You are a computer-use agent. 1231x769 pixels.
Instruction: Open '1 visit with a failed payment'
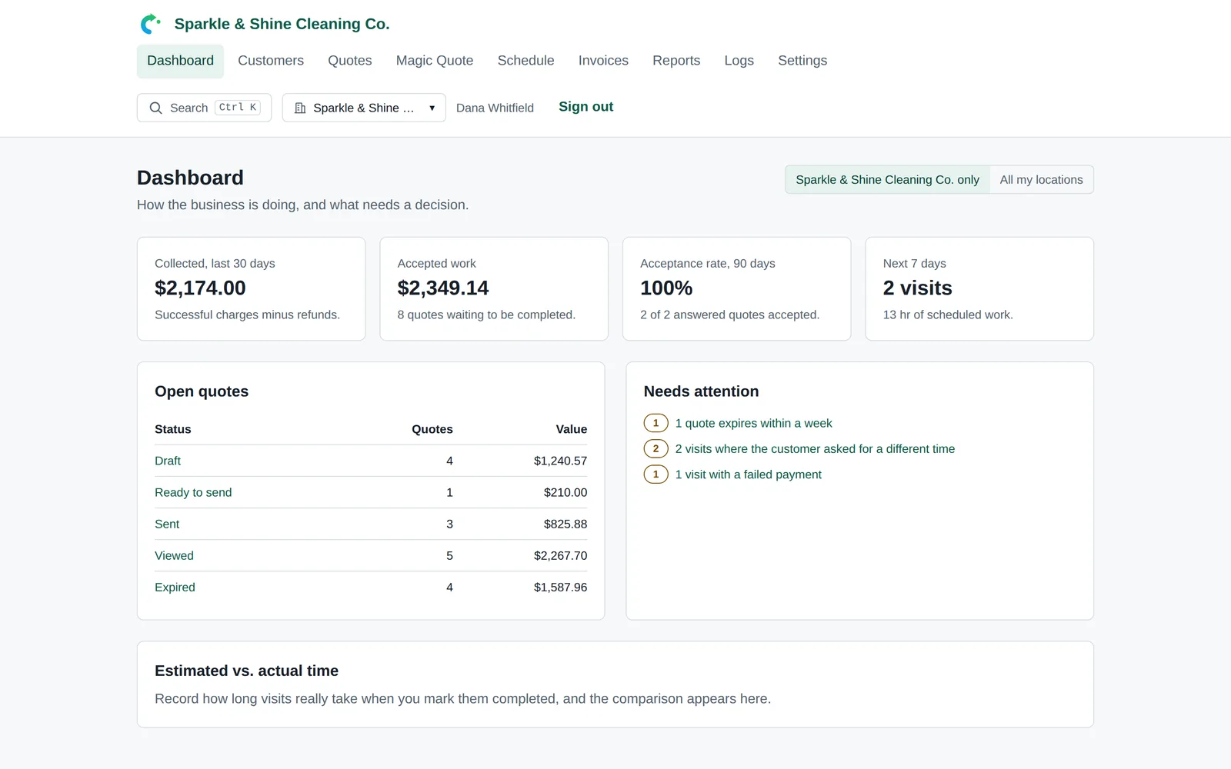[748, 474]
